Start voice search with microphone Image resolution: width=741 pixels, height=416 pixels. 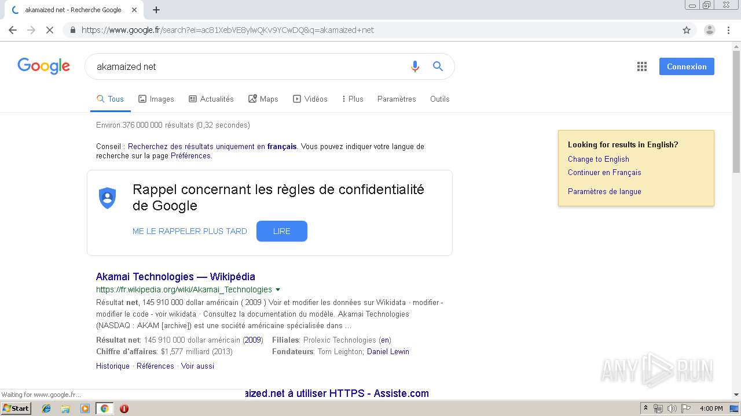(414, 66)
